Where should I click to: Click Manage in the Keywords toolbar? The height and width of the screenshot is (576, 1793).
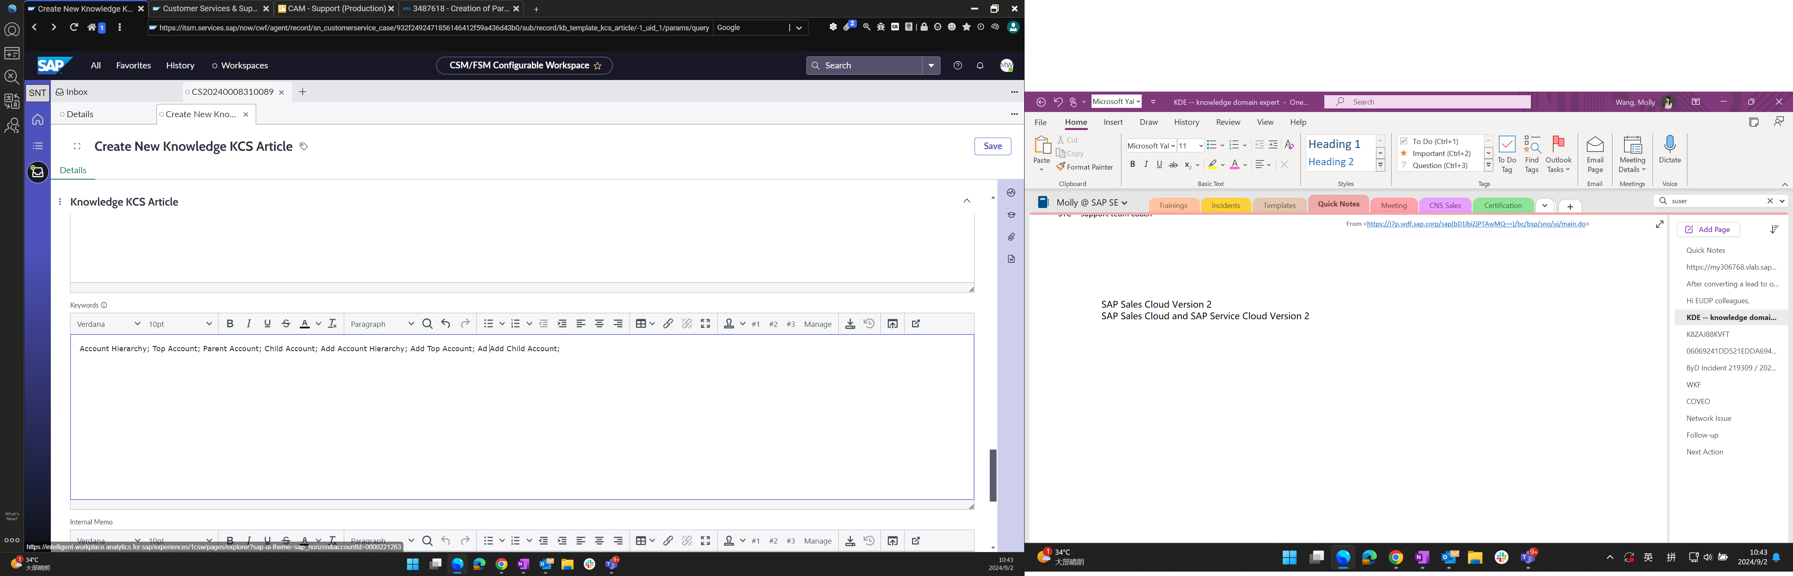pos(818,324)
